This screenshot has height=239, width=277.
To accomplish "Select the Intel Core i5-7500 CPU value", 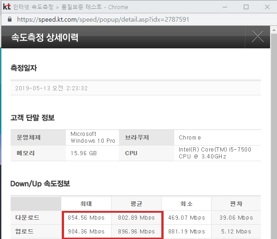I will [215, 153].
